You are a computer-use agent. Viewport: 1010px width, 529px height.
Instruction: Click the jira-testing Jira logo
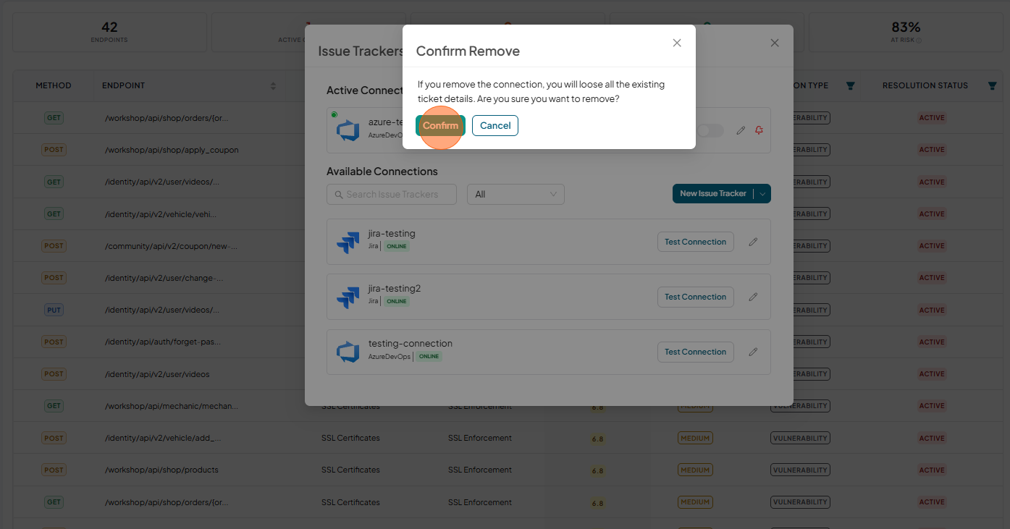[x=348, y=242]
